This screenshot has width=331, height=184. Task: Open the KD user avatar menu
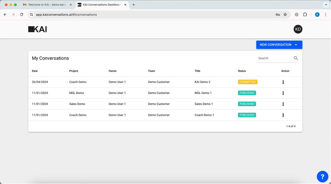pos(298,29)
